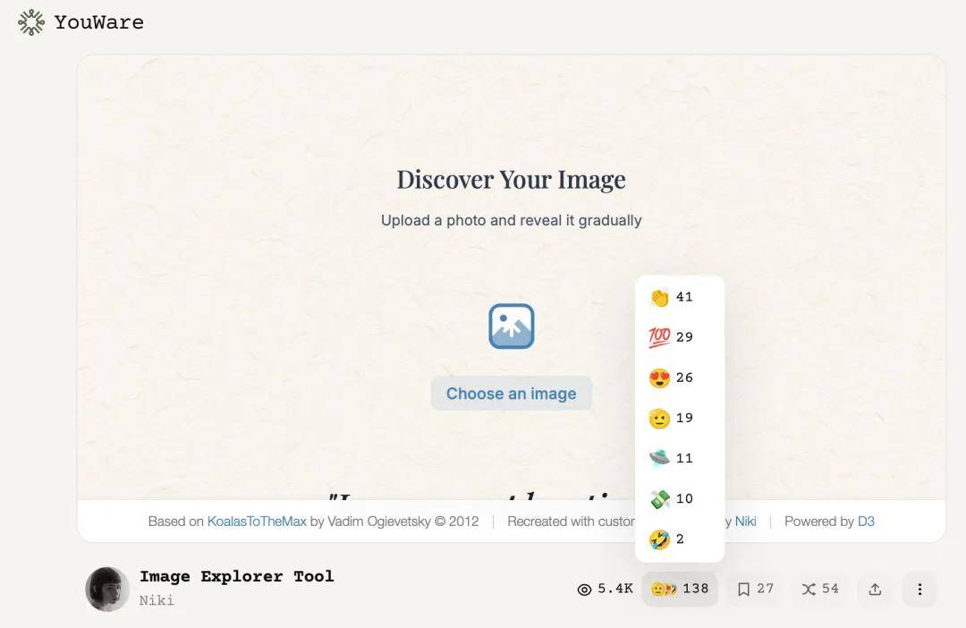Open the three-dot more options menu
This screenshot has height=628, width=966.
pyautogui.click(x=919, y=589)
